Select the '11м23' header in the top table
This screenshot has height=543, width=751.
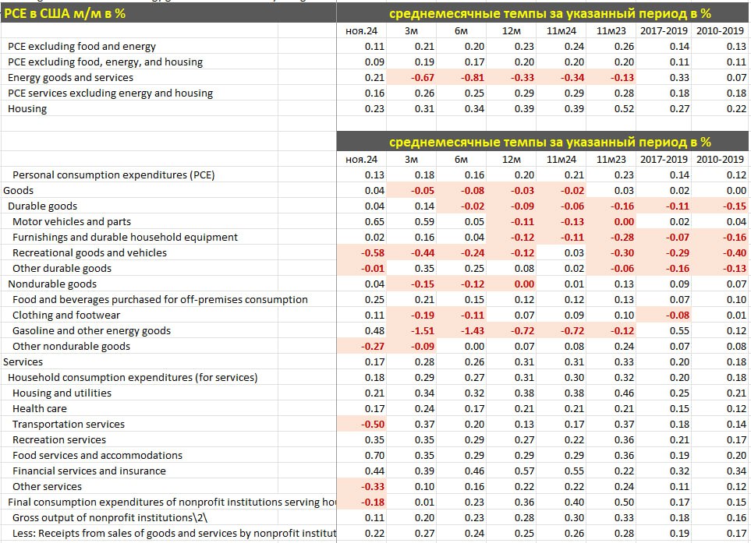pyautogui.click(x=611, y=31)
